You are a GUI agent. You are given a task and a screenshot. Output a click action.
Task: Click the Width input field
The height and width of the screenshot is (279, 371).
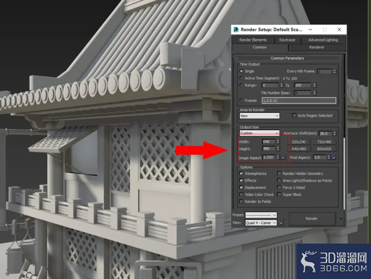tap(269, 142)
